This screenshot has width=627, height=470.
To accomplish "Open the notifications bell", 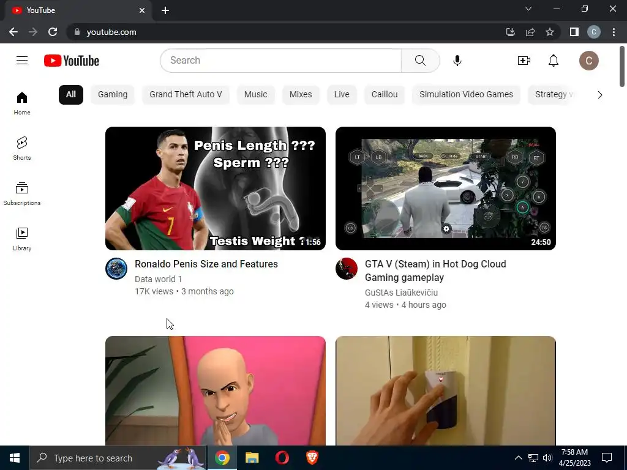I will (554, 61).
